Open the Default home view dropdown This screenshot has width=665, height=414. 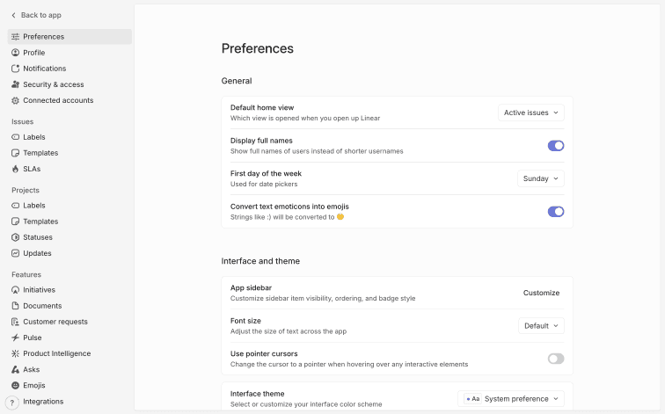tap(531, 113)
